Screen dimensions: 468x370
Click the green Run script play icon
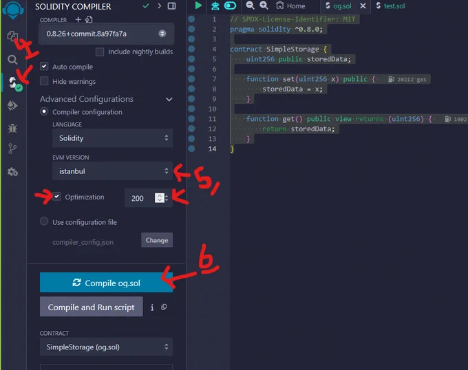[x=198, y=6]
